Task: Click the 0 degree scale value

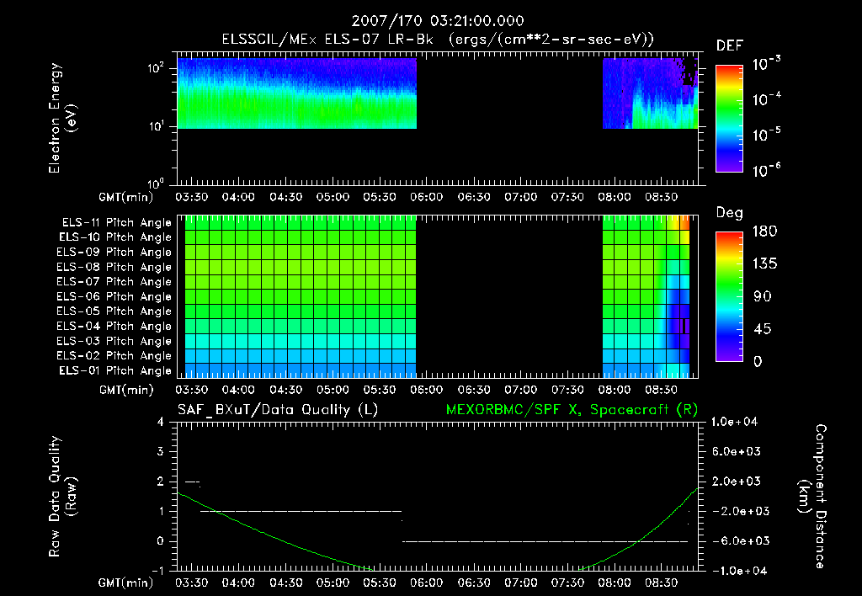Action: [x=758, y=361]
